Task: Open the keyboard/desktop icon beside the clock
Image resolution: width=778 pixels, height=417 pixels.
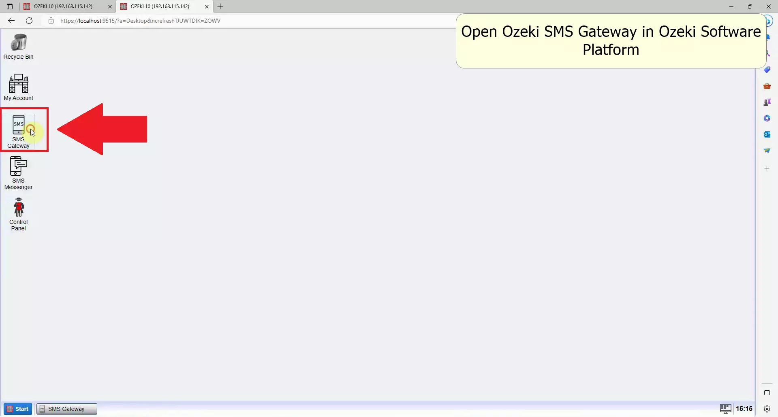Action: 725,408
